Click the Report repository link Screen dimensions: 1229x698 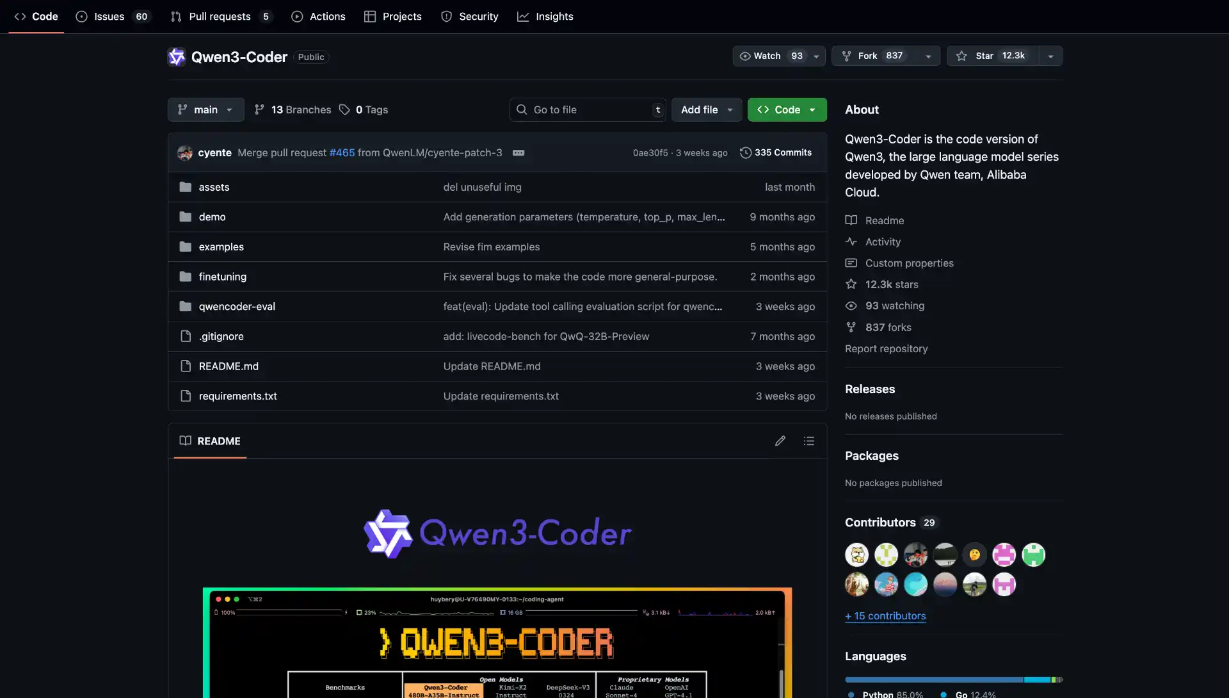click(x=886, y=348)
